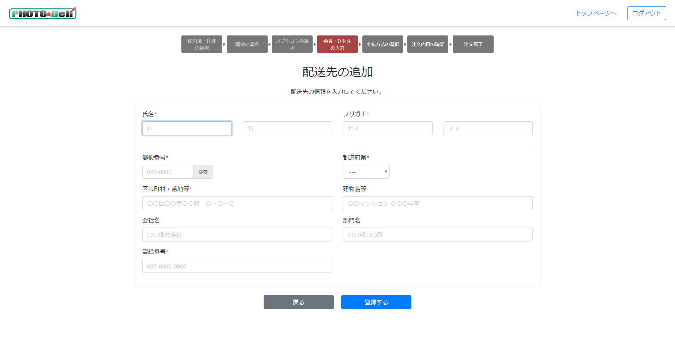Click the 注文完了 step
The width and height of the screenshot is (675, 339).
click(473, 44)
